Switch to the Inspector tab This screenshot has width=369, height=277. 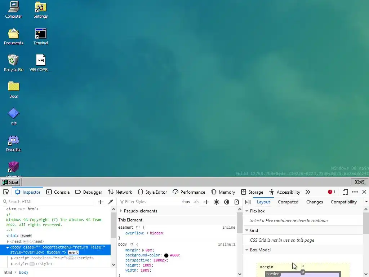tap(28, 192)
